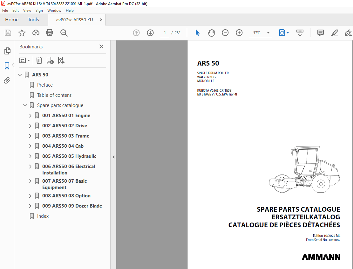
Task: Click inside the page number field
Action: [x=165, y=32]
